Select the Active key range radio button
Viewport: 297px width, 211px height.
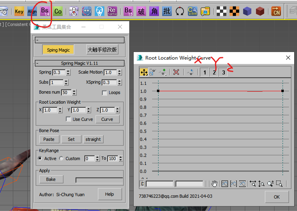[x=40, y=158]
